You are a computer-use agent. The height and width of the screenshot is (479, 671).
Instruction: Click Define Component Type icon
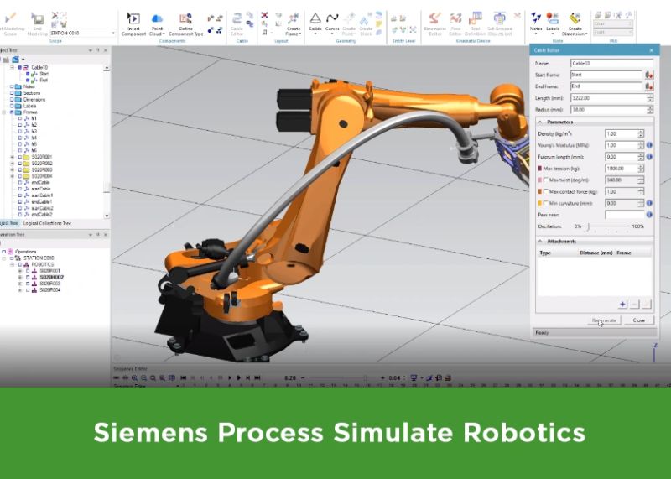185,18
